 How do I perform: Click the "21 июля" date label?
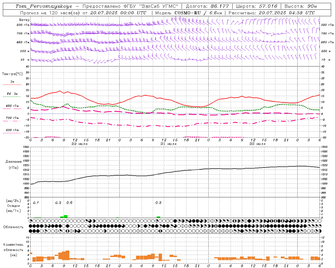tap(169, 144)
